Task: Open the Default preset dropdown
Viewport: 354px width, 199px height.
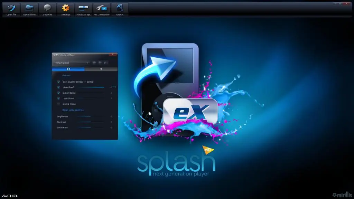Action: pos(72,63)
